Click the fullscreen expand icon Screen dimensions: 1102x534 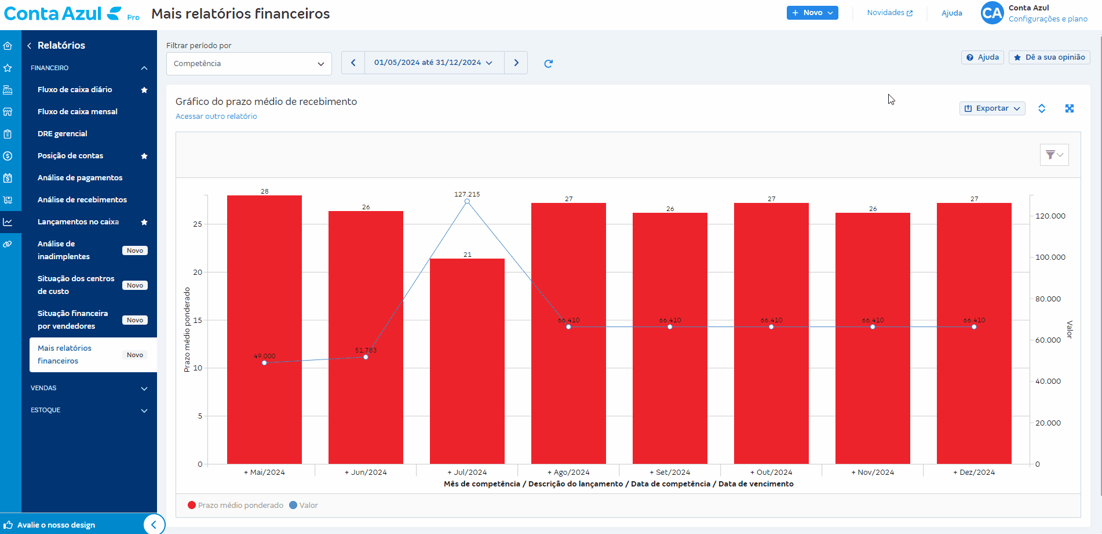click(x=1069, y=108)
